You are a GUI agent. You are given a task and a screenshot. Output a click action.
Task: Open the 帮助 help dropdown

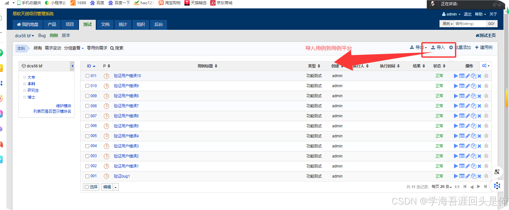coord(481,14)
